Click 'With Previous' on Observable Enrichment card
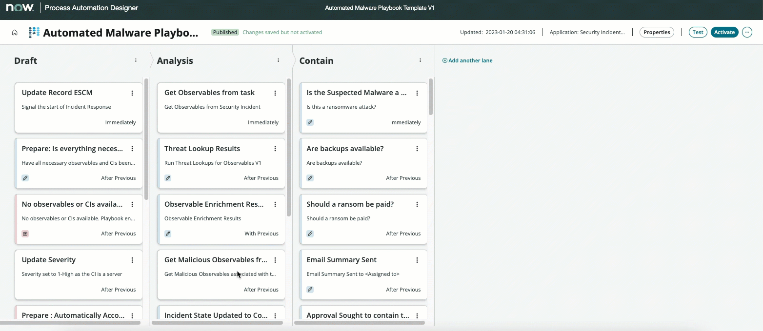Viewport: 763px width, 331px height. [261, 234]
